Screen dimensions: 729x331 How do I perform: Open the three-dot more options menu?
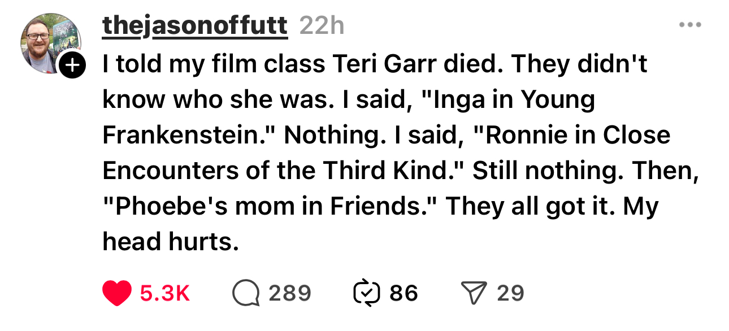(691, 25)
